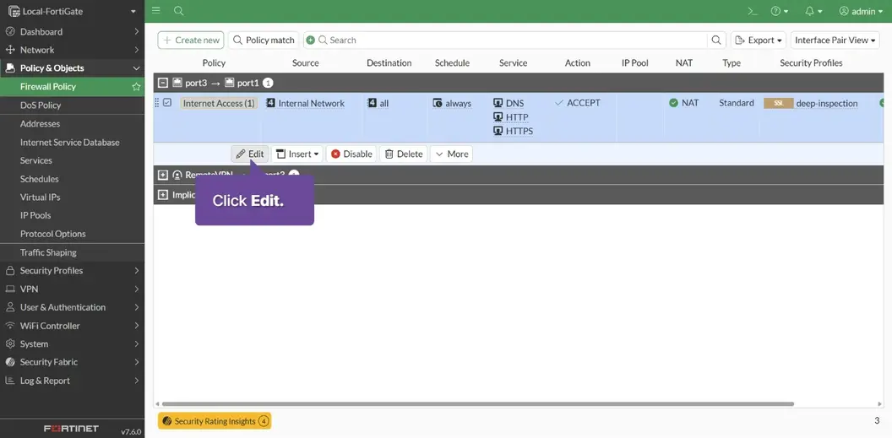Open the Insert dropdown button
The width and height of the screenshot is (892, 438).
point(297,154)
